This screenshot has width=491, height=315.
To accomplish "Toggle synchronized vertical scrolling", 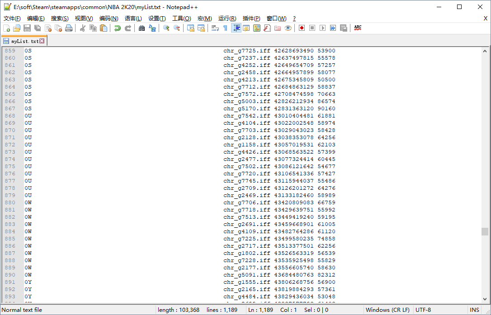I will [x=191, y=28].
